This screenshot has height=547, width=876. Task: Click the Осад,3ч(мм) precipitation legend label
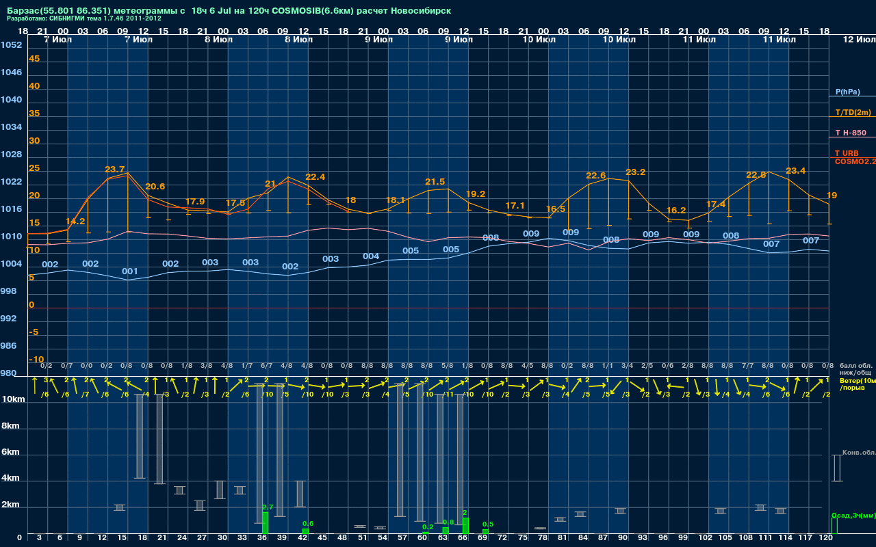[x=853, y=515]
